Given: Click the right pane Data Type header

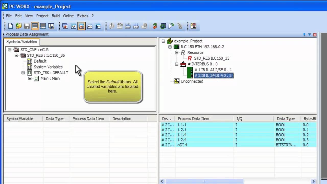Looking at the screenshot, I should coord(287,119).
